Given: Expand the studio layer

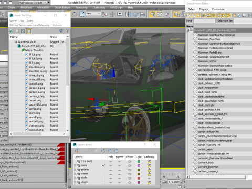Looking at the screenshot, I should pos(75,178).
